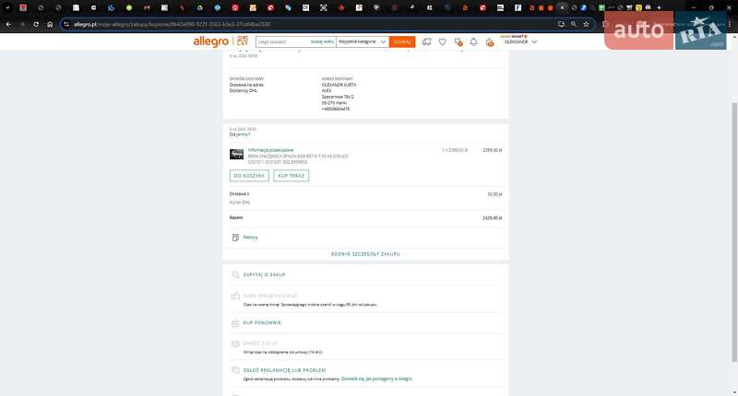Open the 'Wszystkie kategorie' dropdown
738x396 pixels.
coord(361,41)
